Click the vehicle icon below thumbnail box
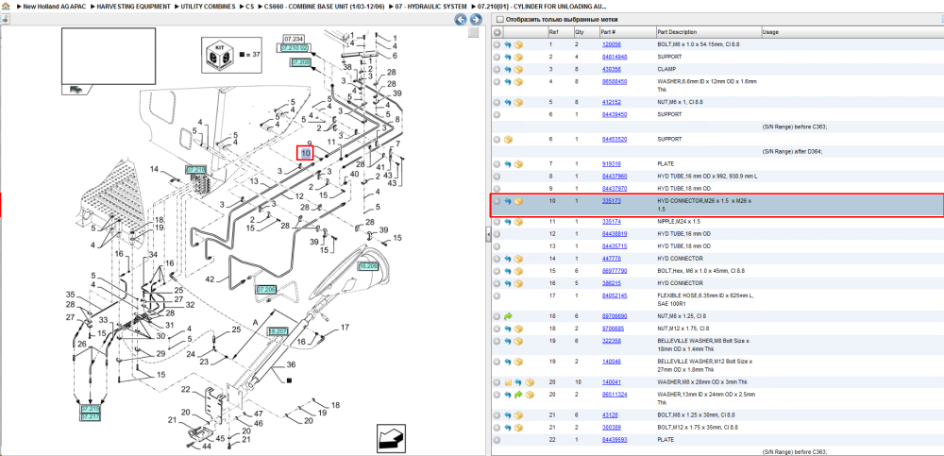This screenshot has height=456, width=944. [75, 90]
